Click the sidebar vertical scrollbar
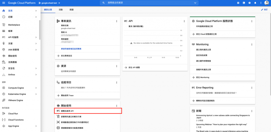The width and height of the screenshot is (271, 132). (40, 30)
